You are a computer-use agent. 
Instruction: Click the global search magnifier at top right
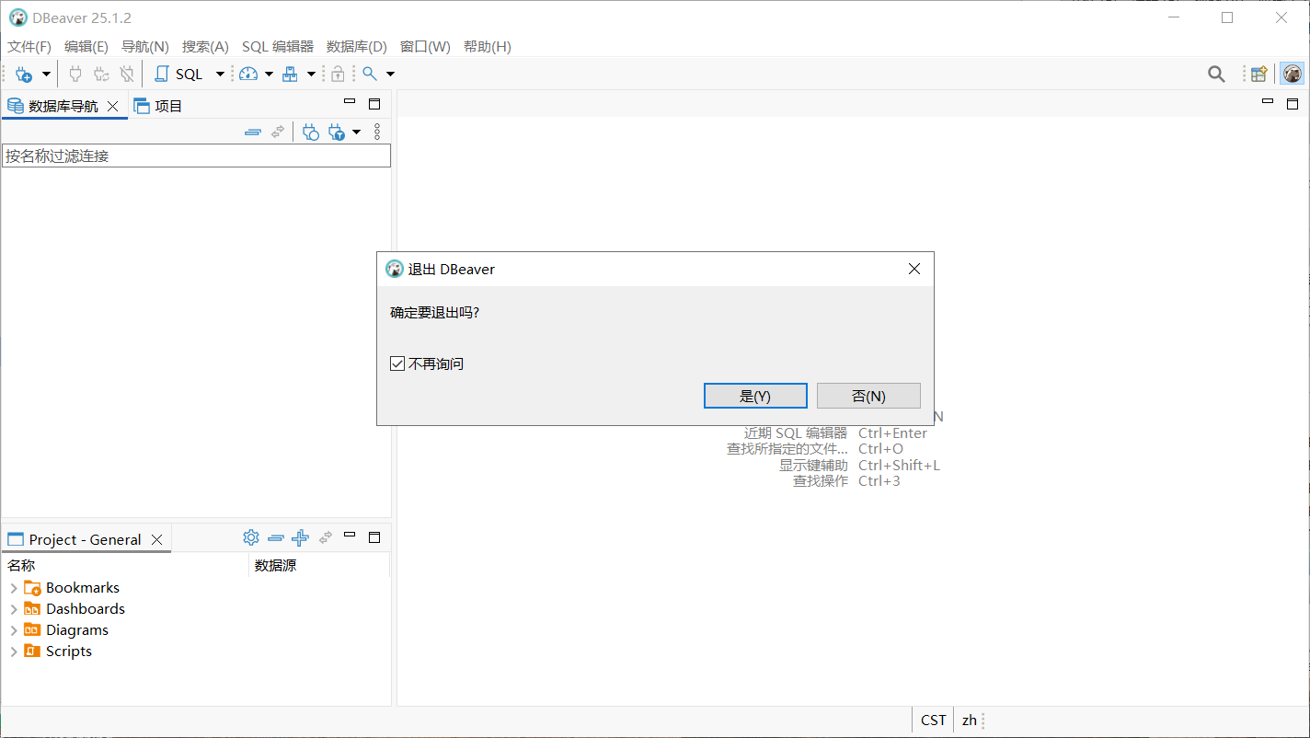click(x=1216, y=75)
